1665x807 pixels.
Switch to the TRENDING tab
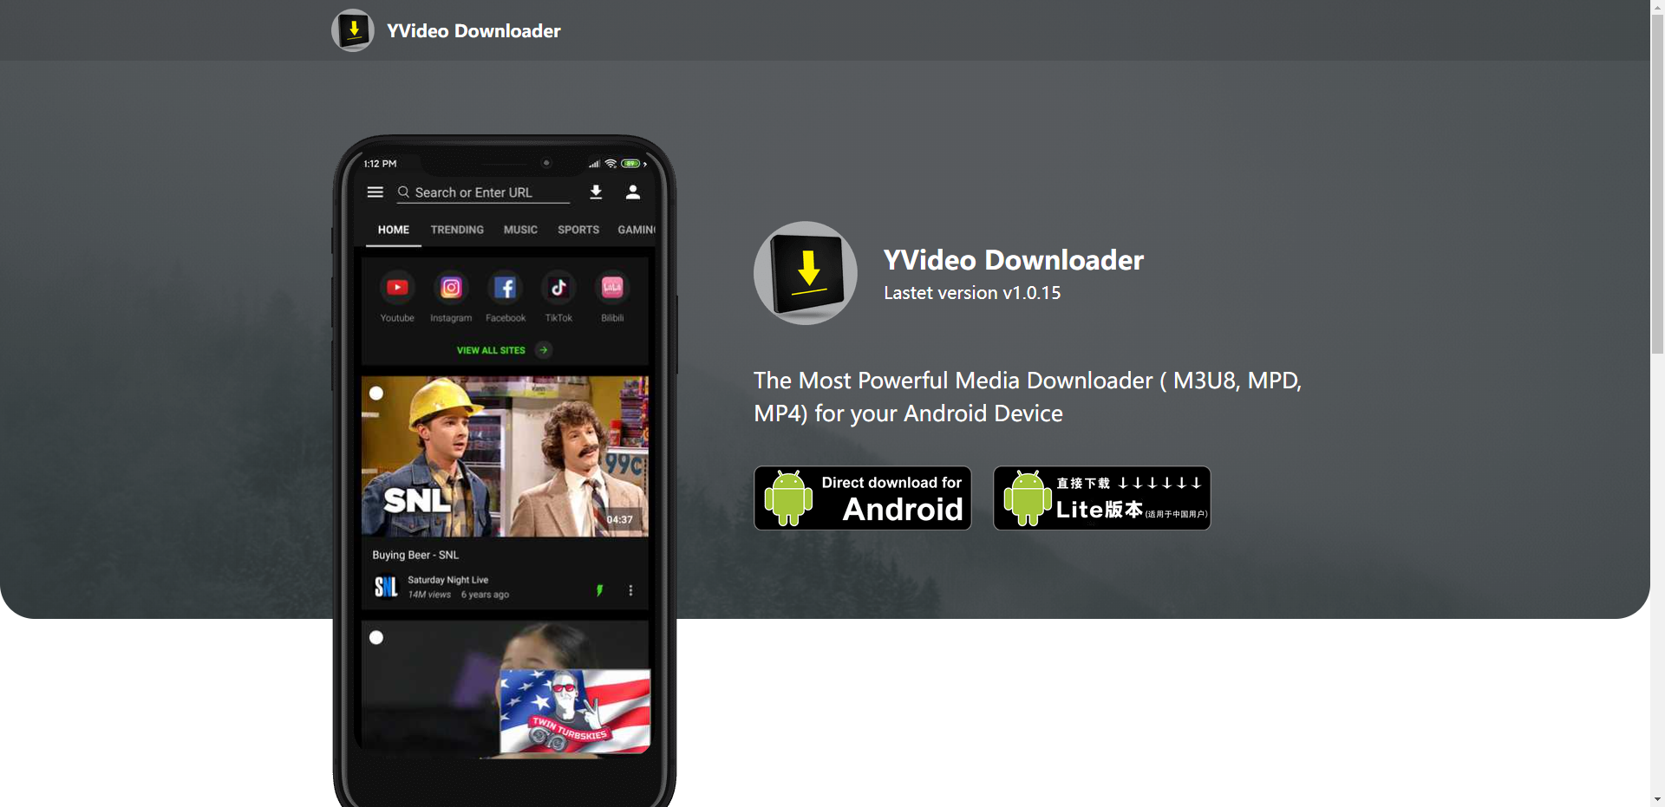tap(457, 229)
